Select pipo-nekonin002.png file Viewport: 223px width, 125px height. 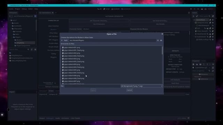[x=72, y=53]
